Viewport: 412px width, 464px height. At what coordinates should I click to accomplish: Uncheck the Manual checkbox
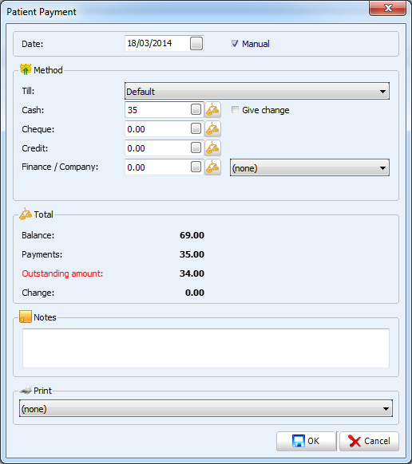tap(235, 44)
